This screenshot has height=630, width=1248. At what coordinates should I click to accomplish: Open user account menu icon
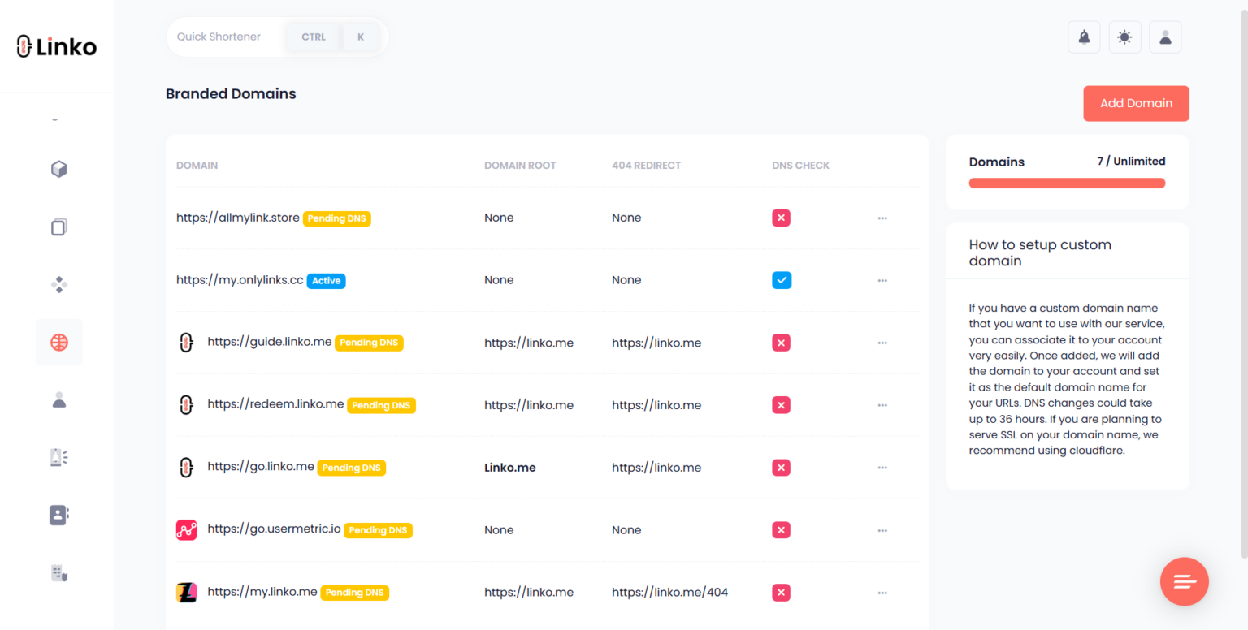[x=1165, y=37]
